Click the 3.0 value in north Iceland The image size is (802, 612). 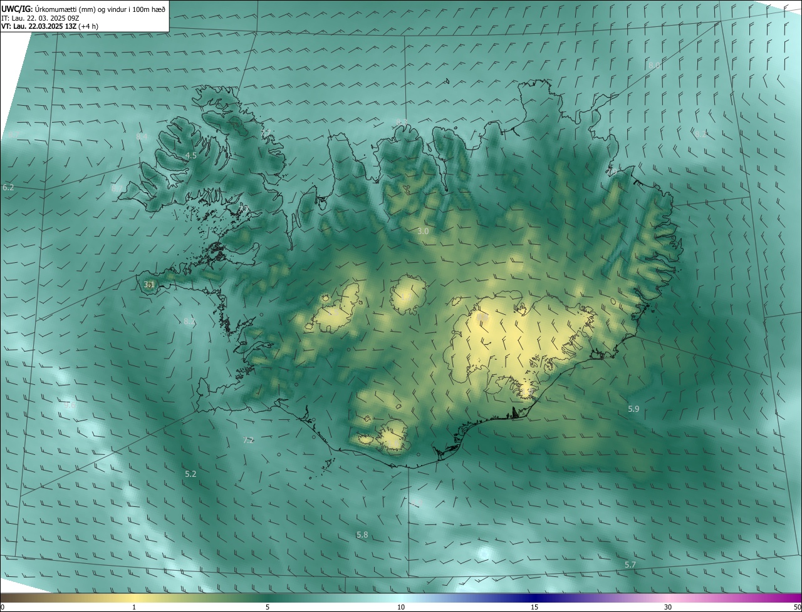(x=423, y=231)
